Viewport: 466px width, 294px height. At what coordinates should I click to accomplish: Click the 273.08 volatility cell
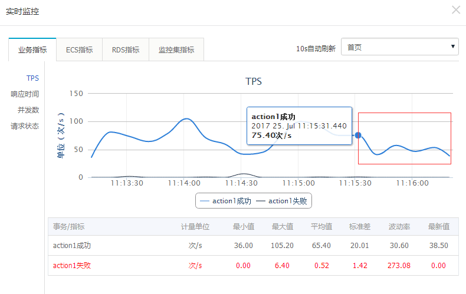[x=399, y=266]
